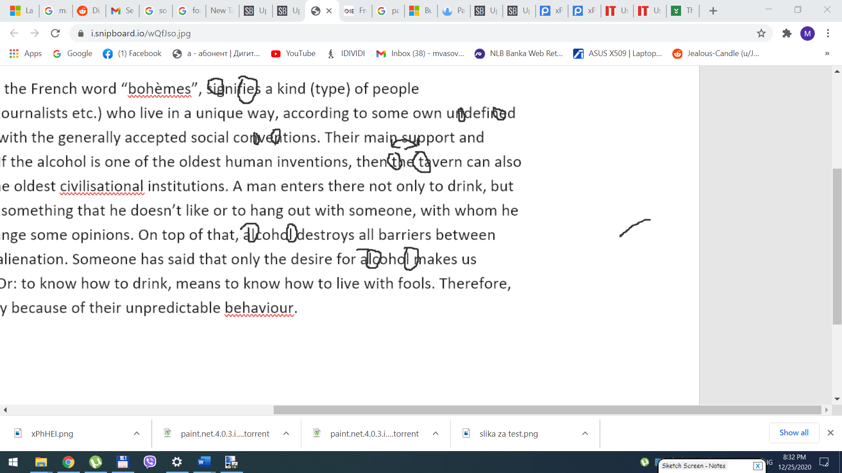The height and width of the screenshot is (473, 842).
Task: Open the Chrome extensions puzzle icon
Action: point(787,33)
